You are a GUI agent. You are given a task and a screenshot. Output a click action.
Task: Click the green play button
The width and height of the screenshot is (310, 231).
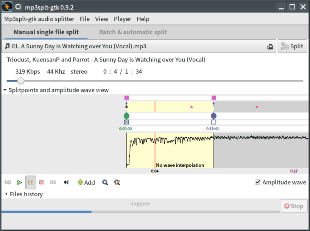19,182
